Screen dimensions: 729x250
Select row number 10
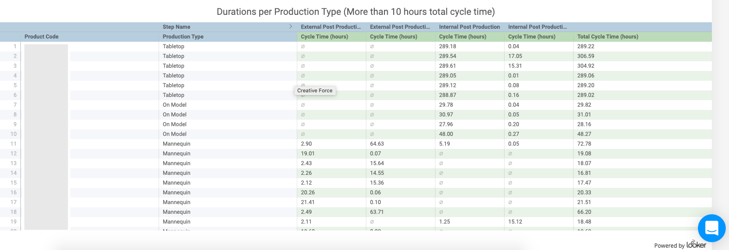[x=14, y=134]
